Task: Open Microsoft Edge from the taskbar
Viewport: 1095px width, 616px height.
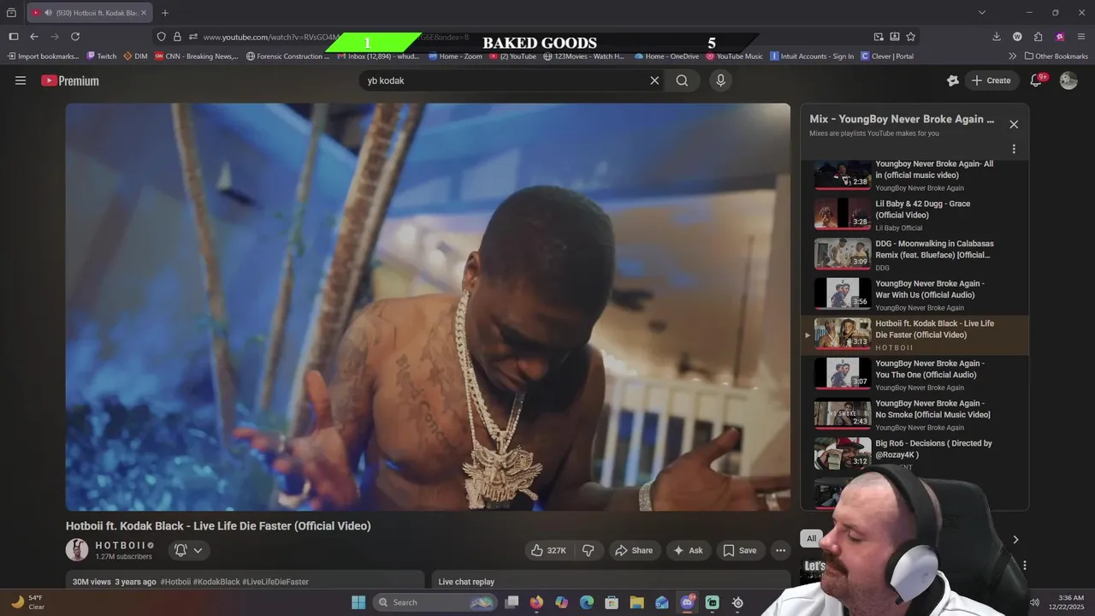Action: coord(587,602)
